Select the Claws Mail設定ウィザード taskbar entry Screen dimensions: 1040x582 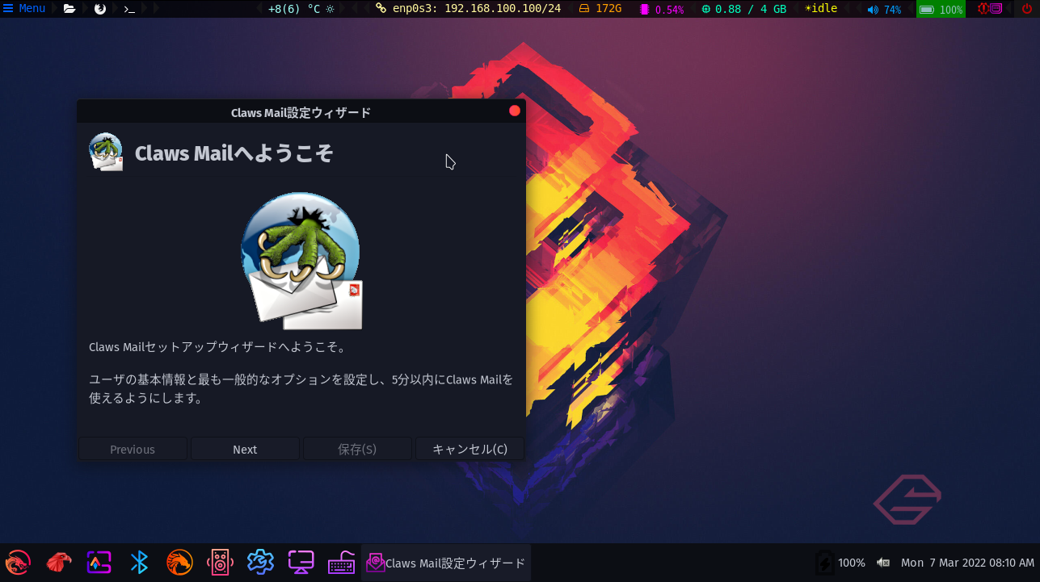click(446, 563)
